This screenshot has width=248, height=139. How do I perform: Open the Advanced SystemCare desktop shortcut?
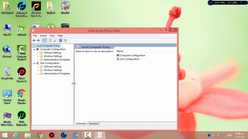pyautogui.click(x=22, y=9)
